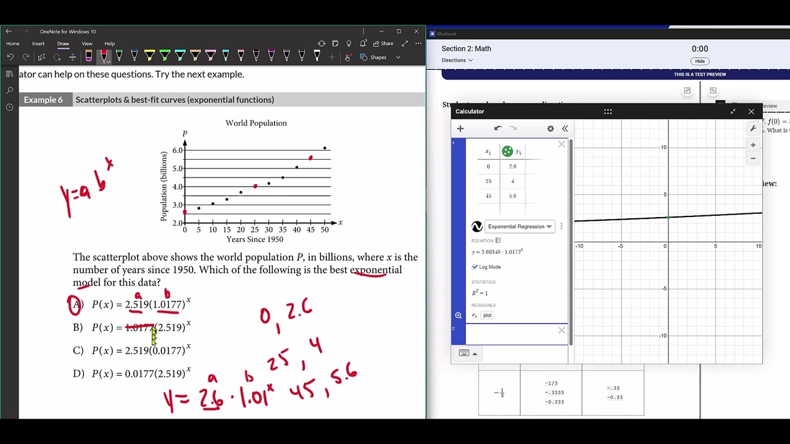The width and height of the screenshot is (790, 444).
Task: Open the Sync status icon in OneNote
Action: (322, 44)
